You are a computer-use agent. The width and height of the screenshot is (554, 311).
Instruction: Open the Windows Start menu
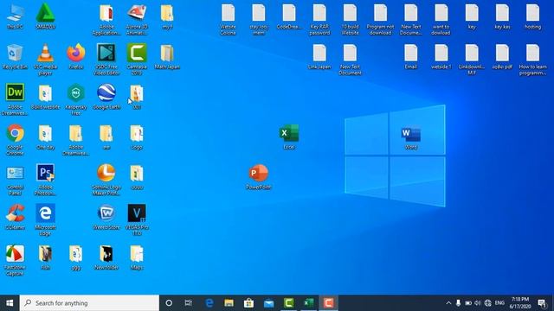(10, 303)
